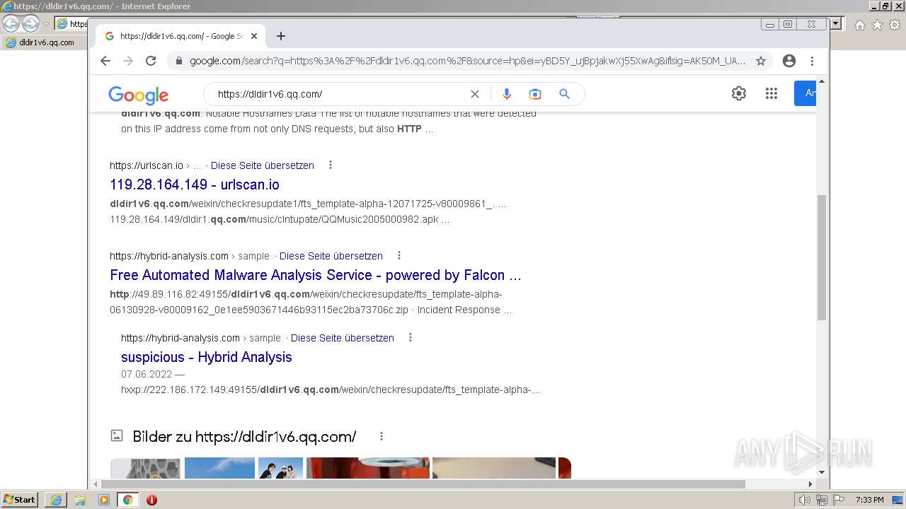Click the Chrome address bar URL

pos(467,61)
